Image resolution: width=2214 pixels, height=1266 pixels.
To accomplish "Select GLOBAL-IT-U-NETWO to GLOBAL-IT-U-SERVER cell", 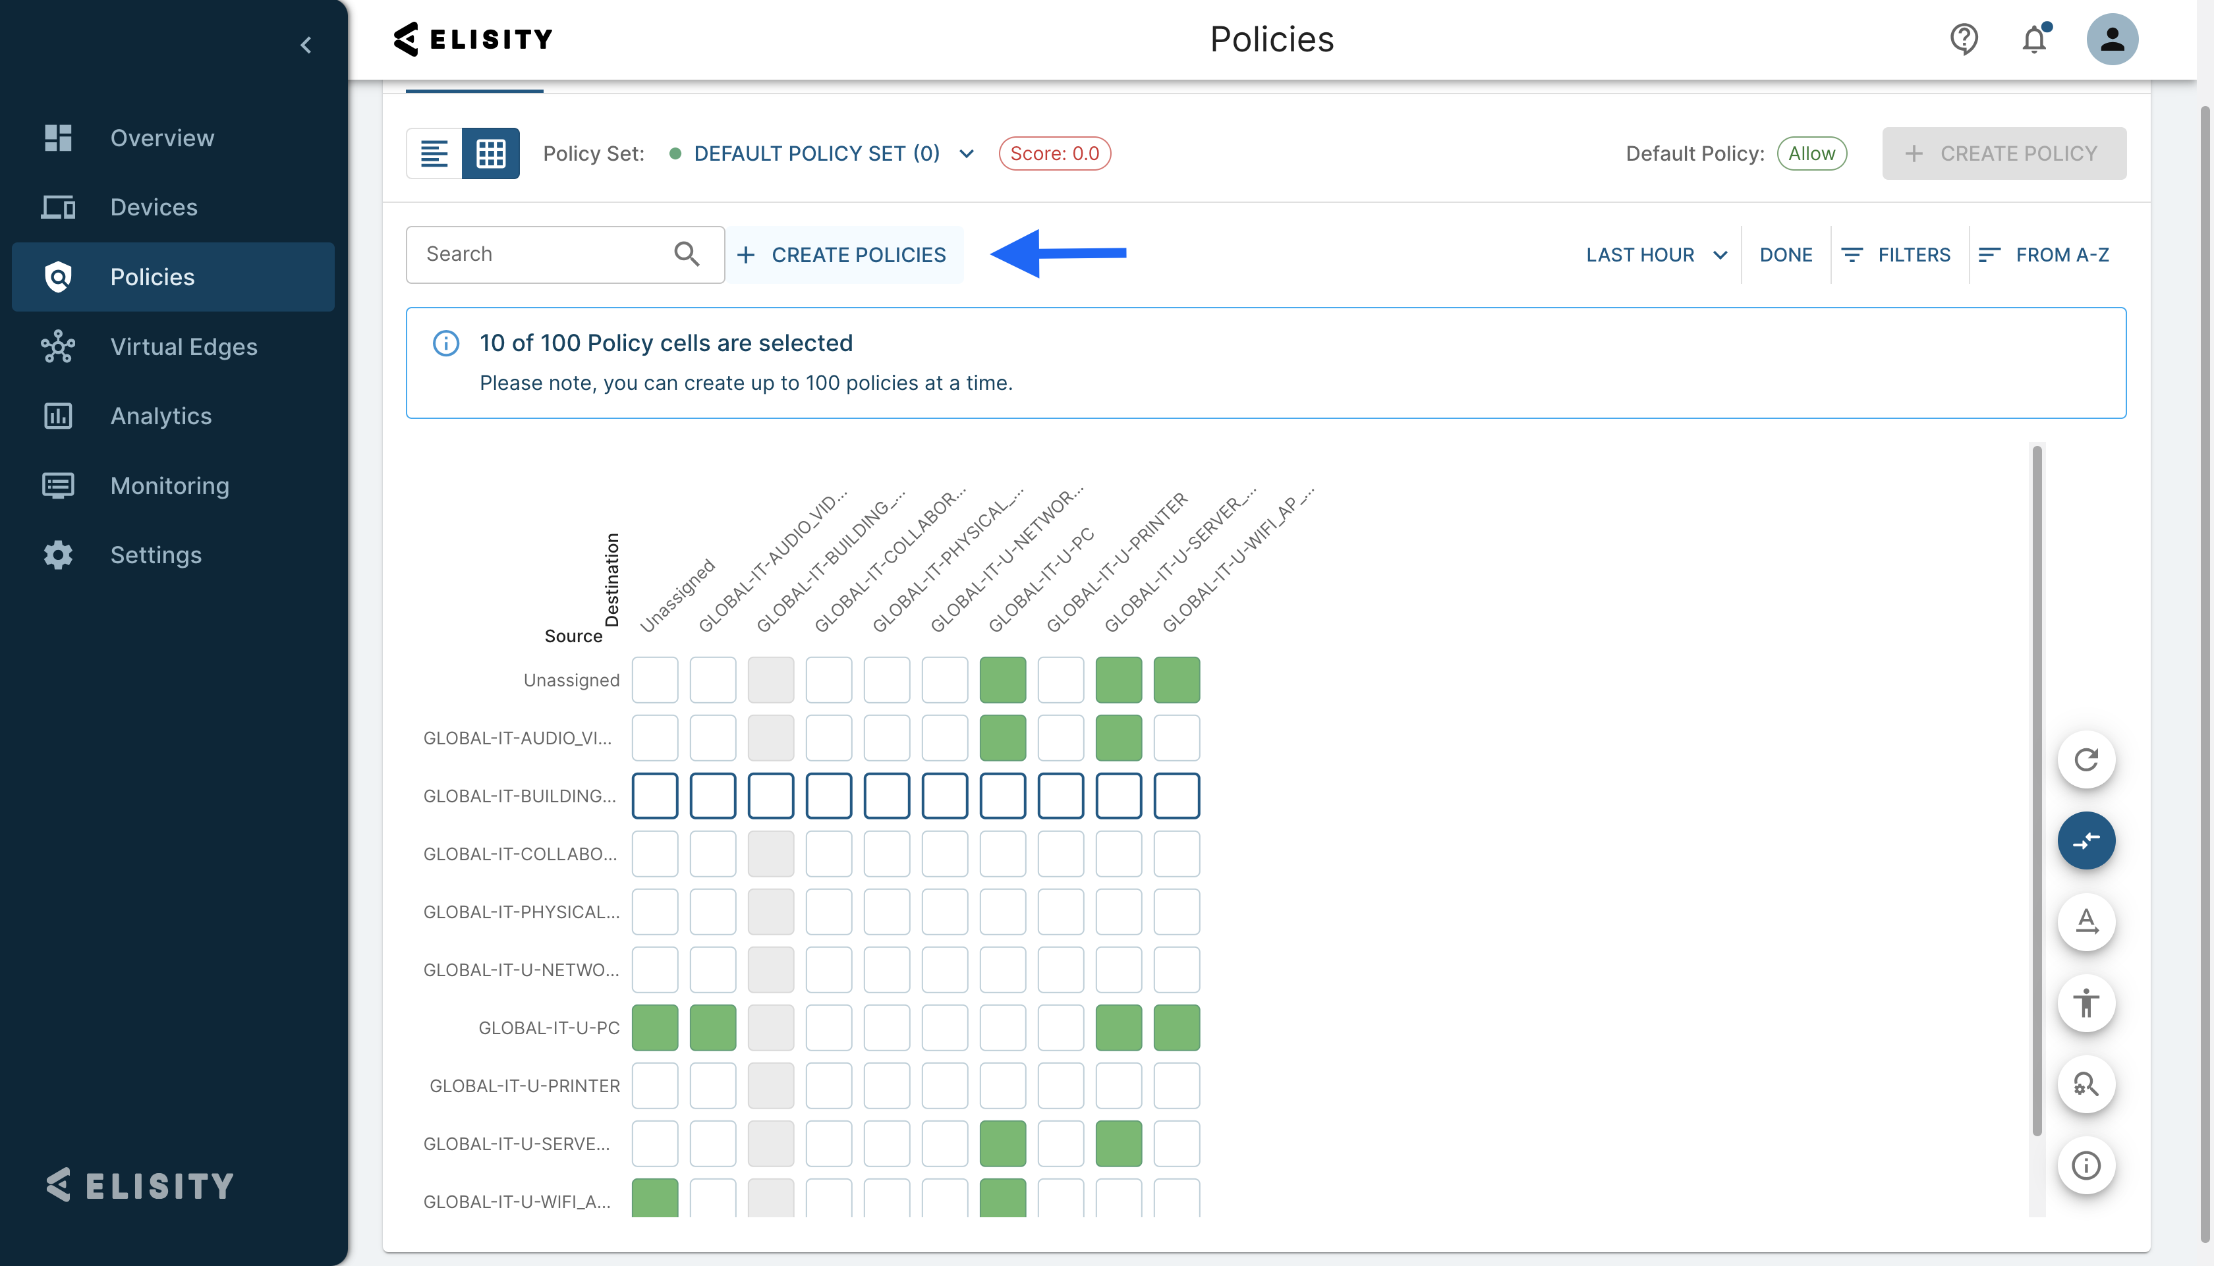I will pos(1119,970).
